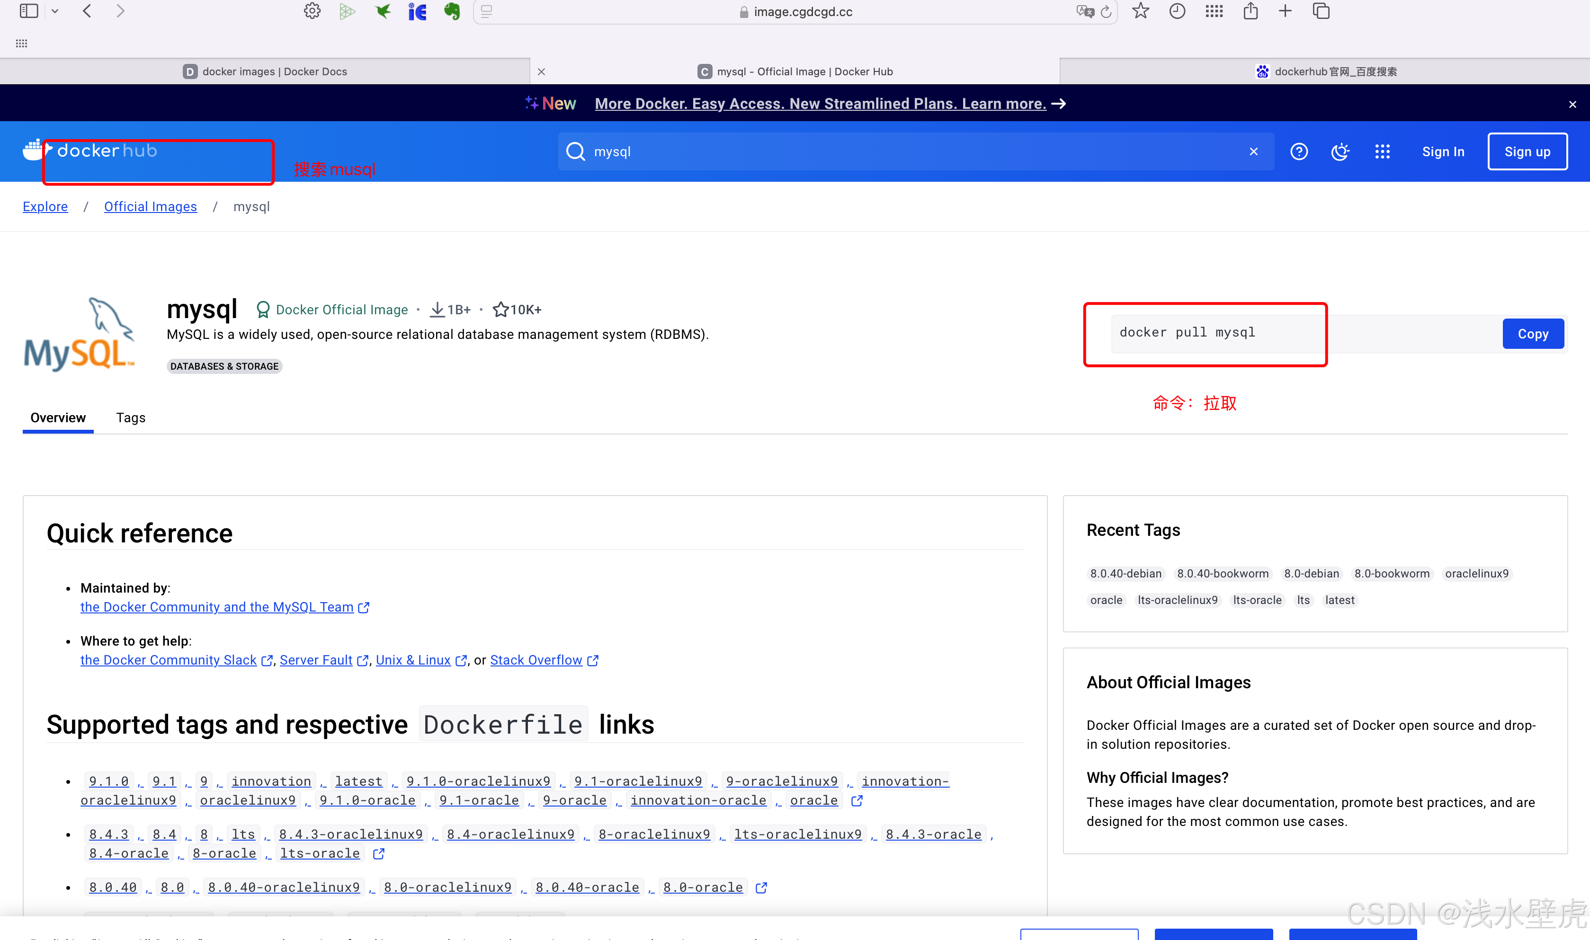
Task: Click the mysql search field
Action: (916, 151)
